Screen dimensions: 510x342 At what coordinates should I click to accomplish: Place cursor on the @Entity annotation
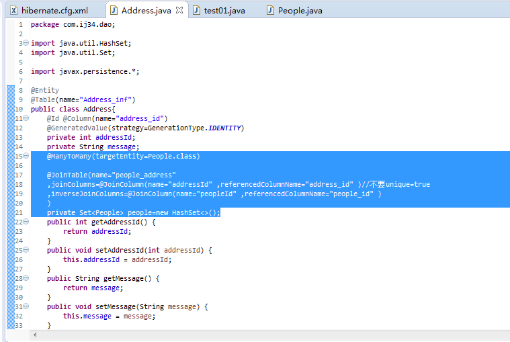click(x=45, y=90)
